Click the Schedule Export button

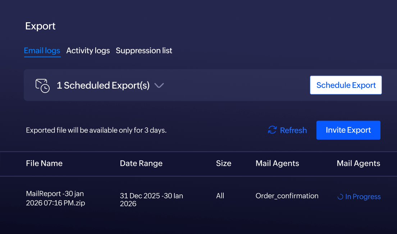pyautogui.click(x=346, y=85)
